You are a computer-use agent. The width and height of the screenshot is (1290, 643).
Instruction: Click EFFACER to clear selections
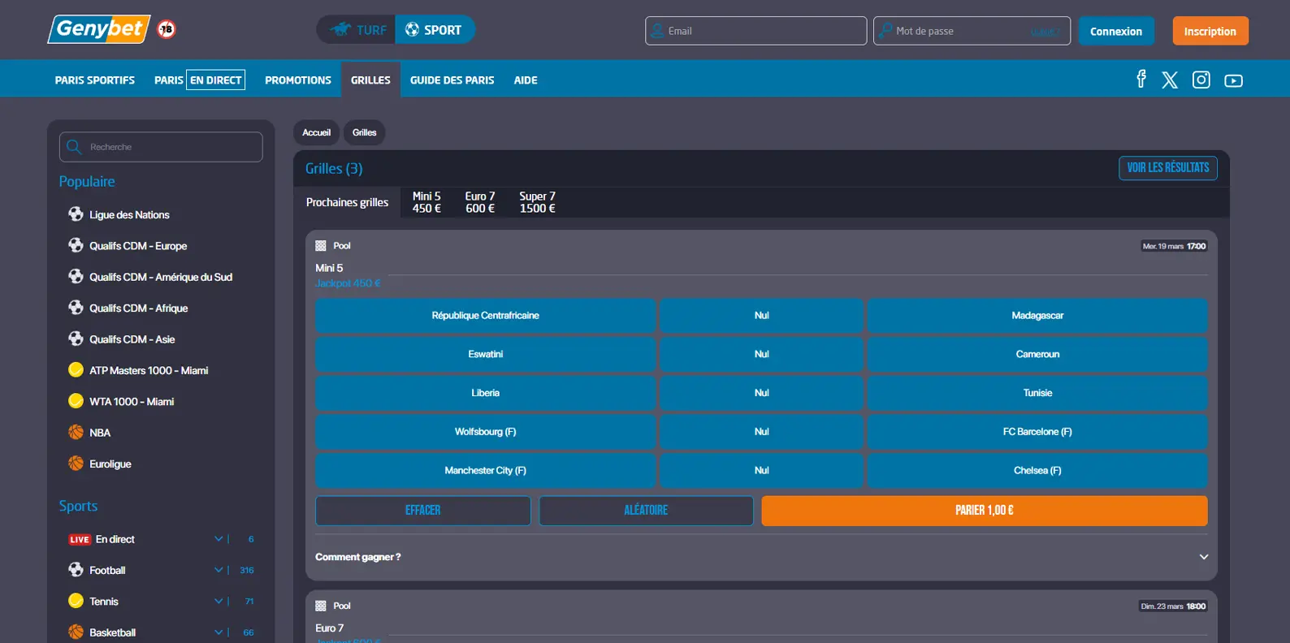[x=423, y=511]
